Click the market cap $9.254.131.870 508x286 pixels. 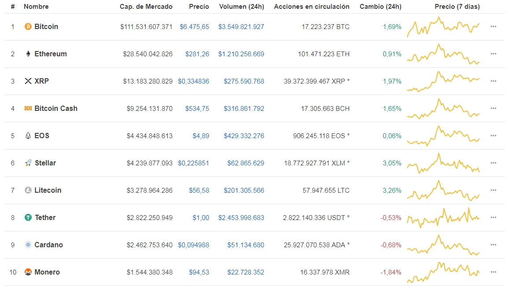pyautogui.click(x=149, y=108)
